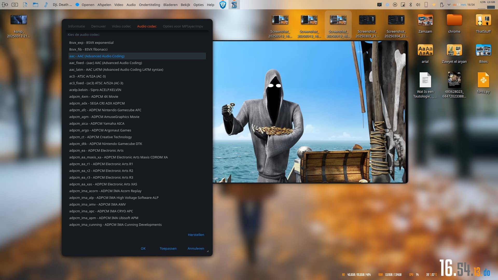The width and height of the screenshot is (498, 280).
Task: Select ac3 - ATSC A/52A (AC-3) row
Action: pos(137,76)
